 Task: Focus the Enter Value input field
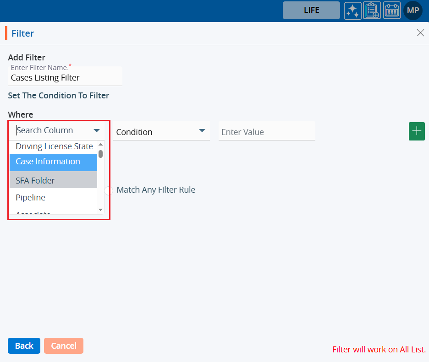267,132
